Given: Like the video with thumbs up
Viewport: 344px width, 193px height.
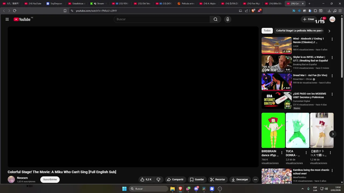Looking at the screenshot, I should coord(146,180).
